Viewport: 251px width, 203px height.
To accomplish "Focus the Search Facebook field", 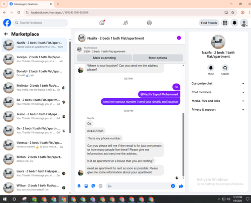I will [x=41, y=23].
